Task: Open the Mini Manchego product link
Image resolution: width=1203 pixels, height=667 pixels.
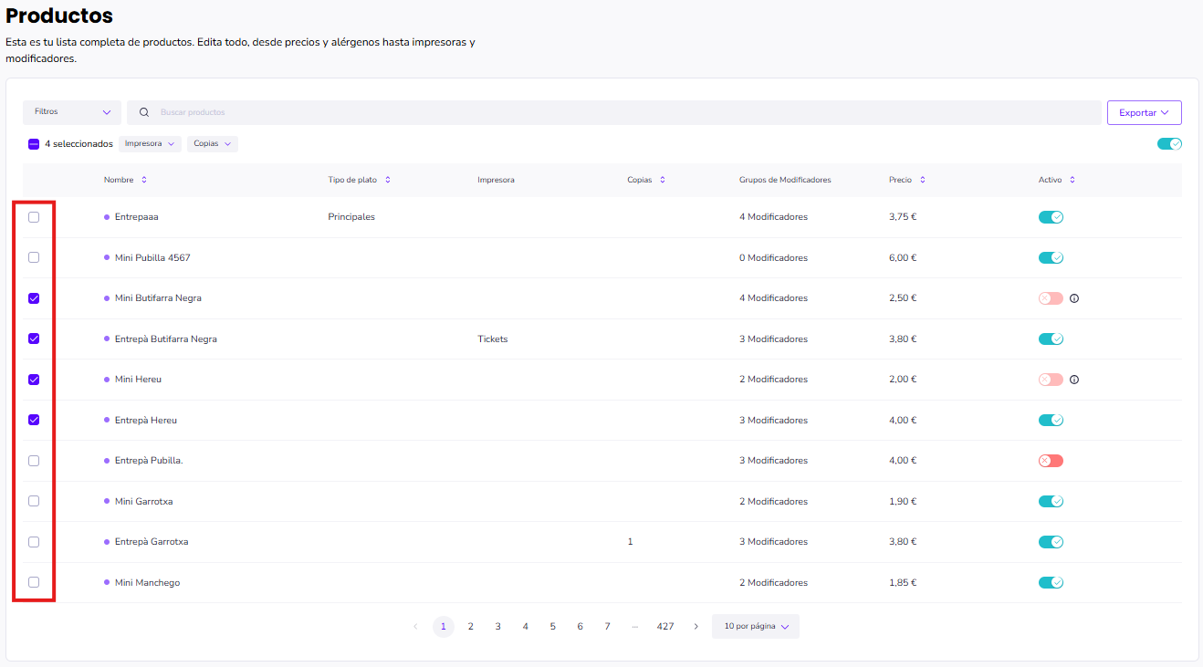Action: click(147, 583)
